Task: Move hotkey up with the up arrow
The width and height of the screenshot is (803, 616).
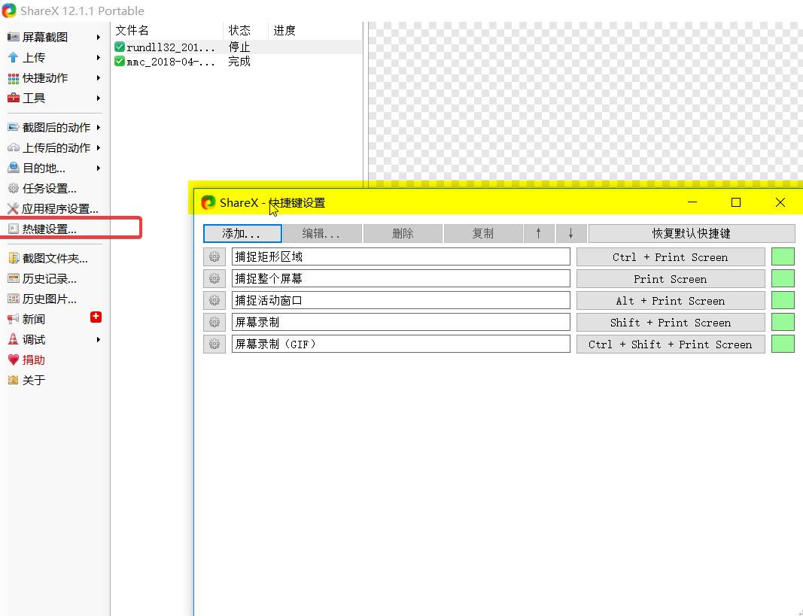Action: click(538, 234)
